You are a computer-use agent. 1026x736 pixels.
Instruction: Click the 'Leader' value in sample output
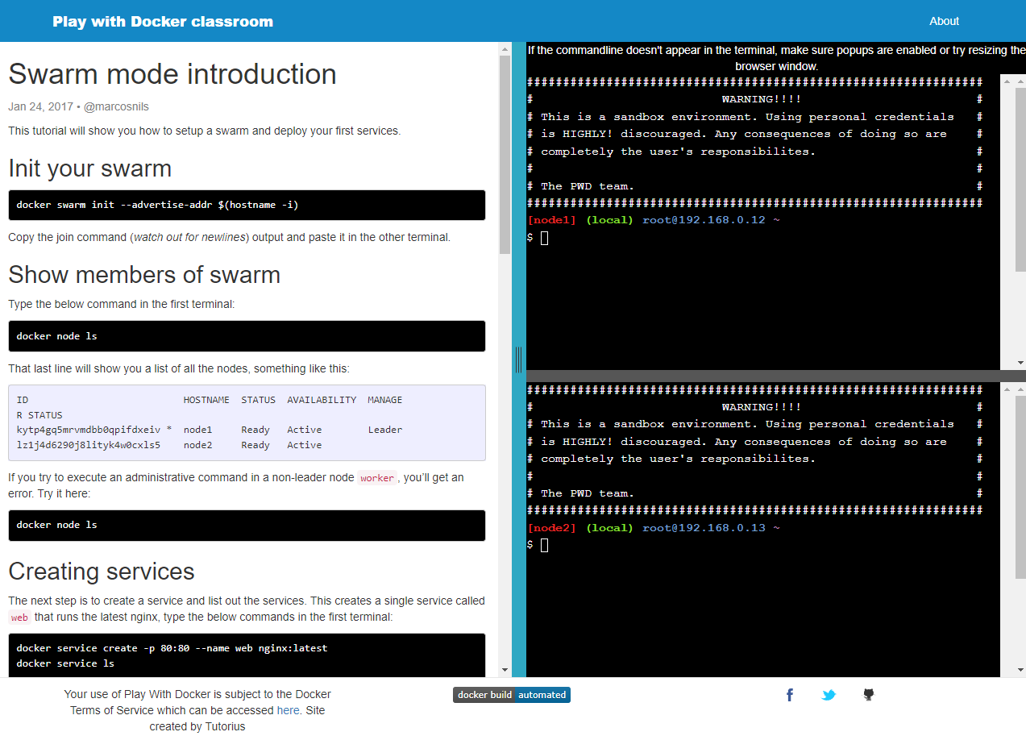pyautogui.click(x=385, y=430)
